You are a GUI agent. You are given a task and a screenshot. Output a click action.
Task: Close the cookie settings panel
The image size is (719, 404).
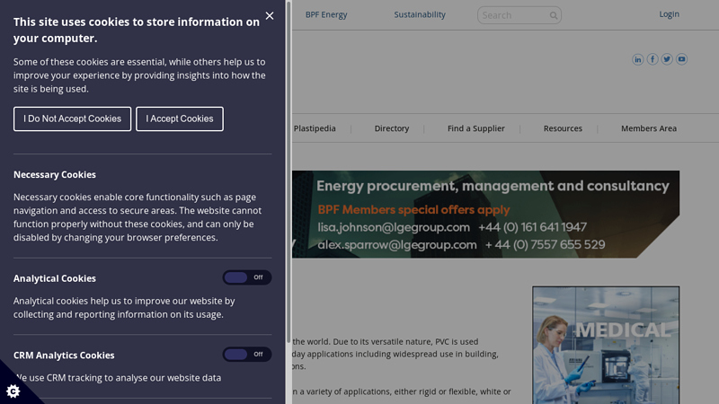click(x=270, y=15)
